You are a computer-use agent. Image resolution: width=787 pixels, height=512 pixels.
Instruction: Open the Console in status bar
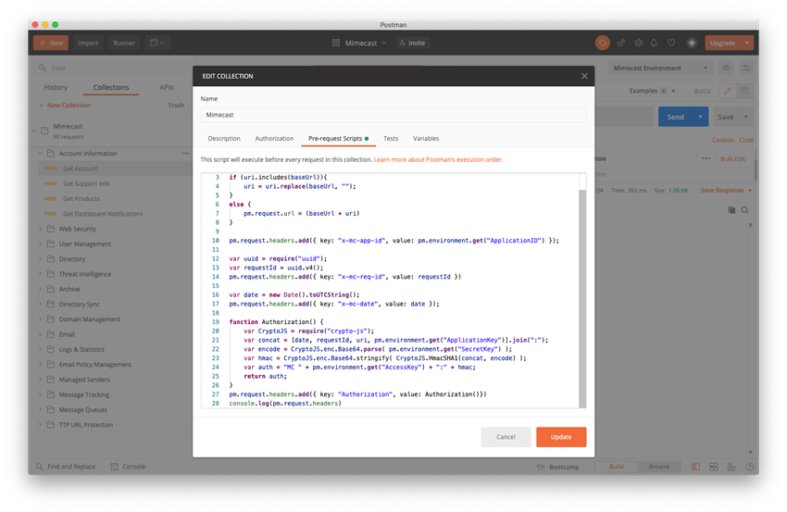point(128,467)
